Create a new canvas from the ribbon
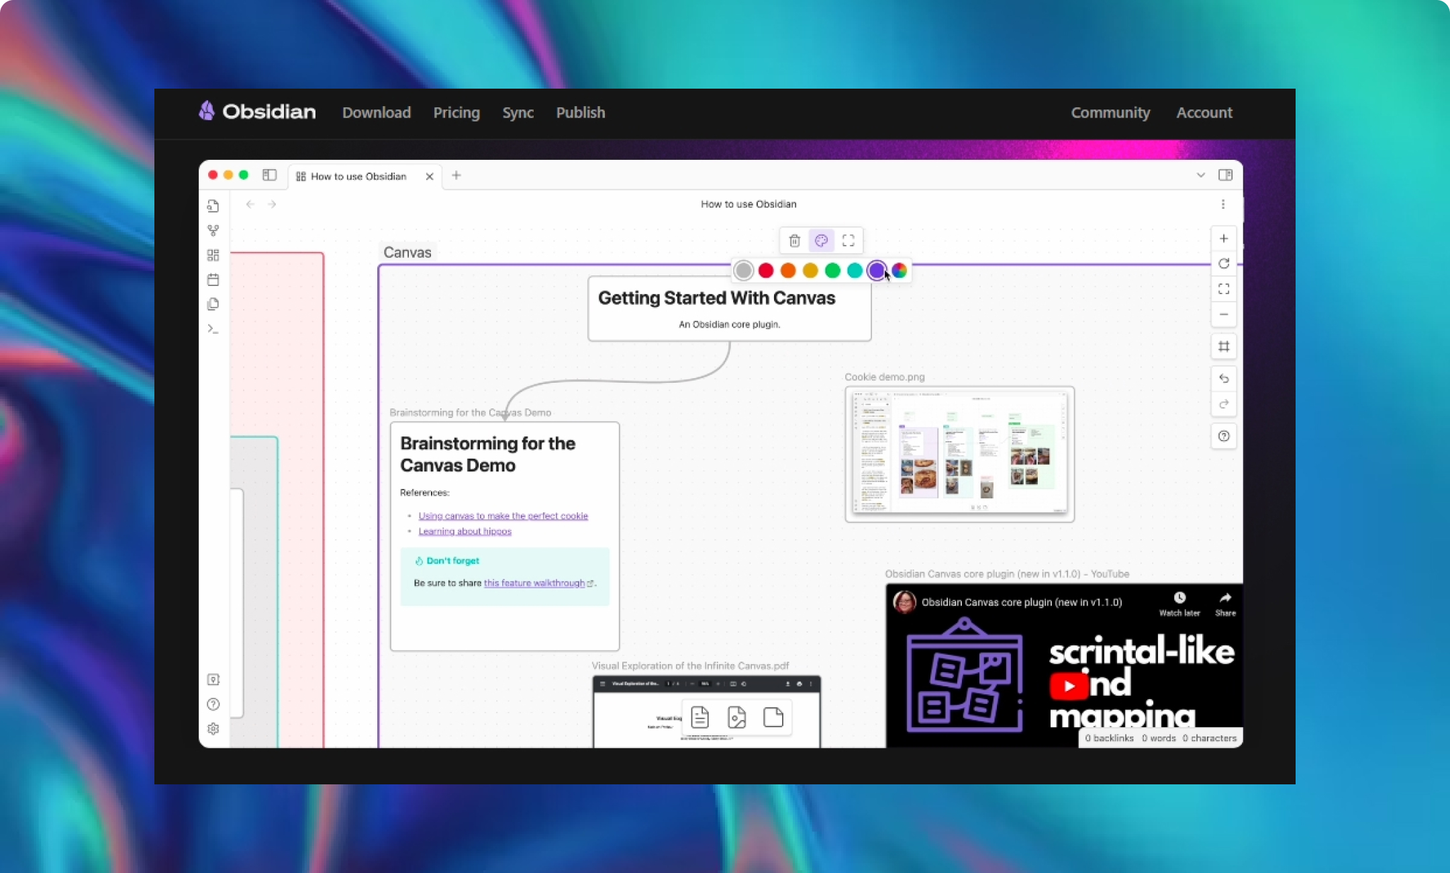This screenshot has height=873, width=1450. (x=213, y=255)
